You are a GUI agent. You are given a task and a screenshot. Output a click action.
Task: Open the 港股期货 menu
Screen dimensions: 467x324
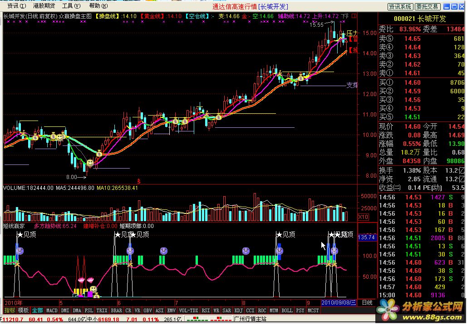44,6
